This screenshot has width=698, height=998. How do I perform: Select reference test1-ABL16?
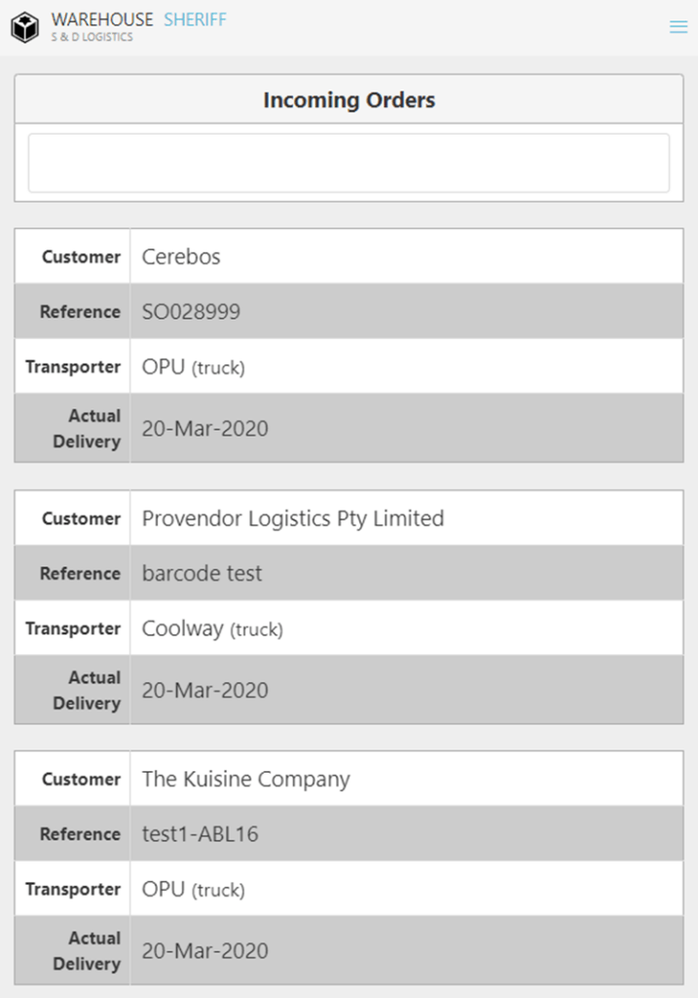(x=200, y=834)
